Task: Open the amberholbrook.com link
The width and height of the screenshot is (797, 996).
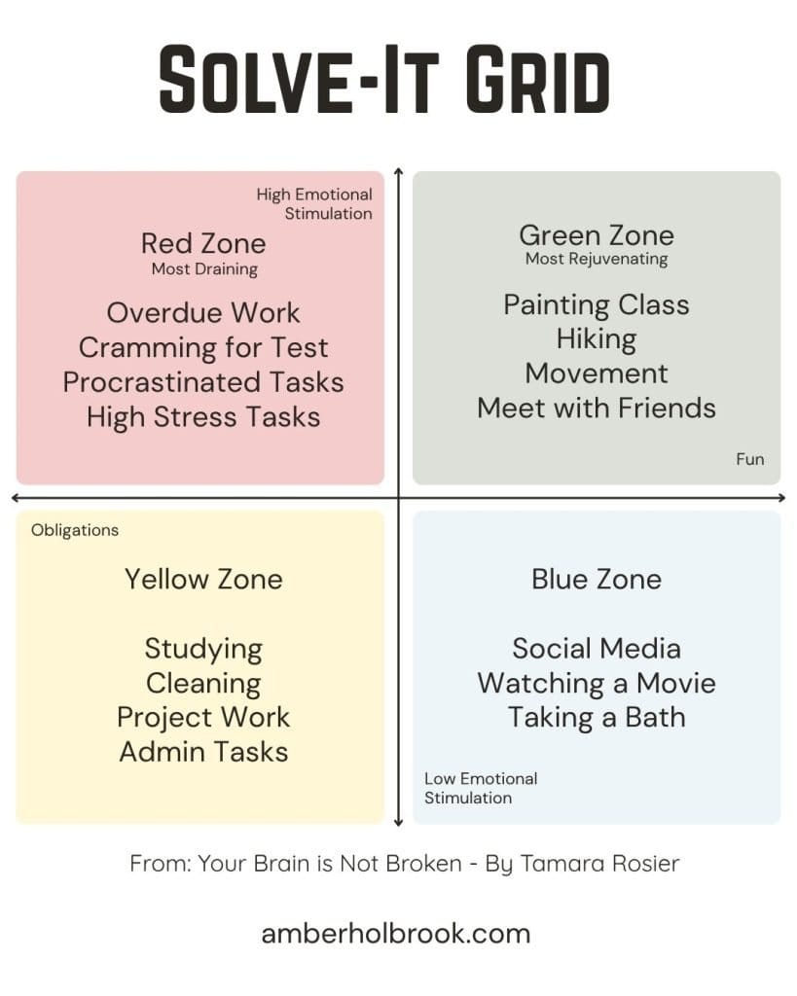Action: [x=395, y=934]
